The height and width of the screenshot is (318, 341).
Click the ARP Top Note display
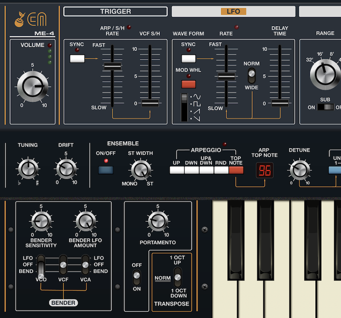pos(264,171)
